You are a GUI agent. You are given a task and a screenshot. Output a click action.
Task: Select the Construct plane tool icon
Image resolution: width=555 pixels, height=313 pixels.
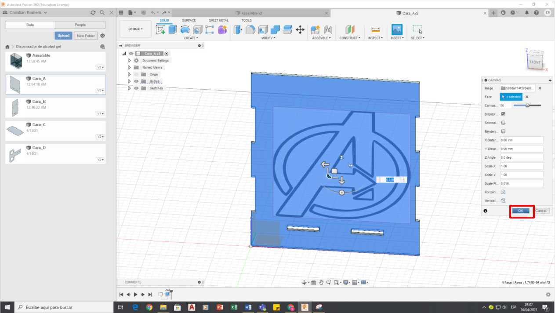click(x=350, y=29)
